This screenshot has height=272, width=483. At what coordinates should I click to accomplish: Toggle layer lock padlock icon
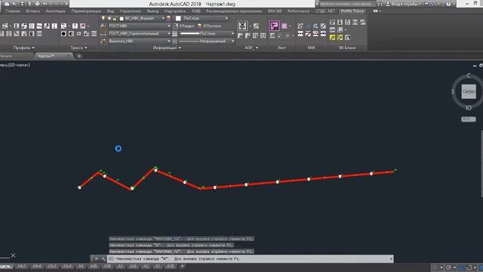click(115, 18)
